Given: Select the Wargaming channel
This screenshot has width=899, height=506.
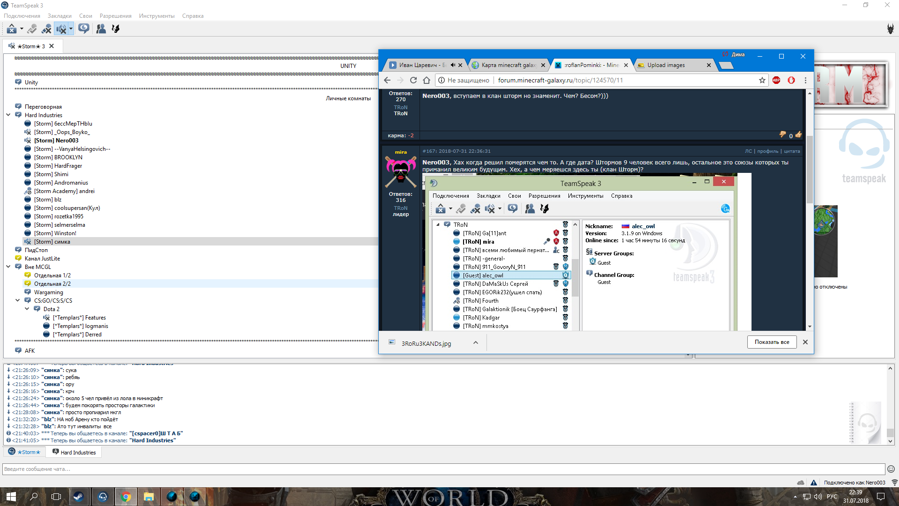Looking at the screenshot, I should point(48,292).
